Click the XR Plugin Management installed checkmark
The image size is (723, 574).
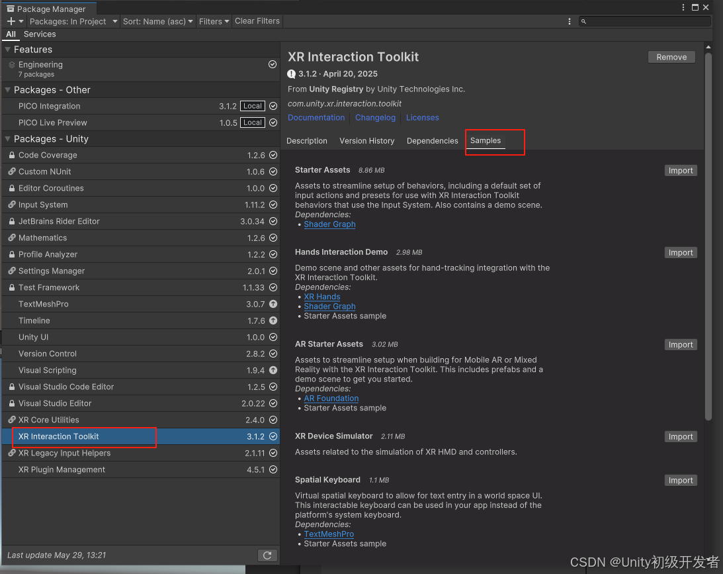[x=273, y=469]
